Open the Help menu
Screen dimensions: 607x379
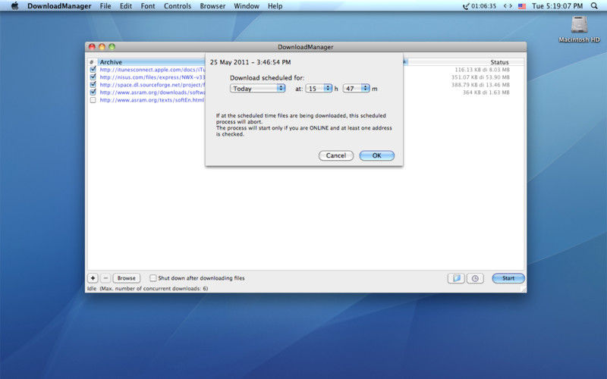click(x=275, y=6)
